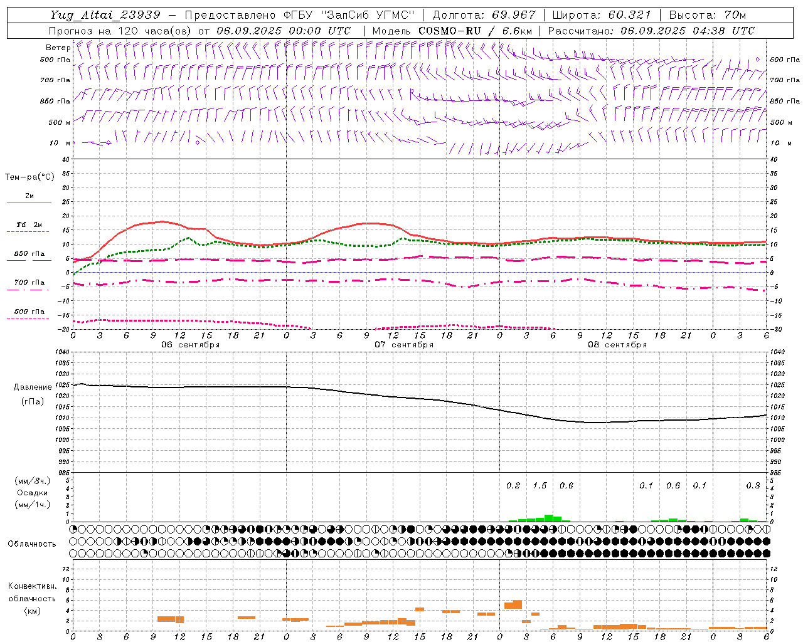The image size is (803, 642).
Task: Click the "1.5" precipitation amount value
Action: (540, 486)
